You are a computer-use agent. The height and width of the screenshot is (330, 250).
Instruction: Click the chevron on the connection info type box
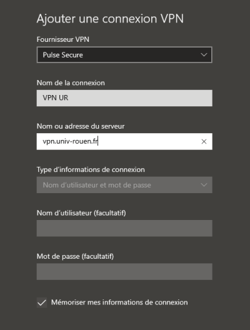pyautogui.click(x=204, y=185)
